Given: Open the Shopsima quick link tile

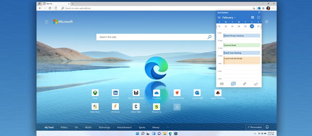Looking at the screenshot, I should (x=156, y=107).
